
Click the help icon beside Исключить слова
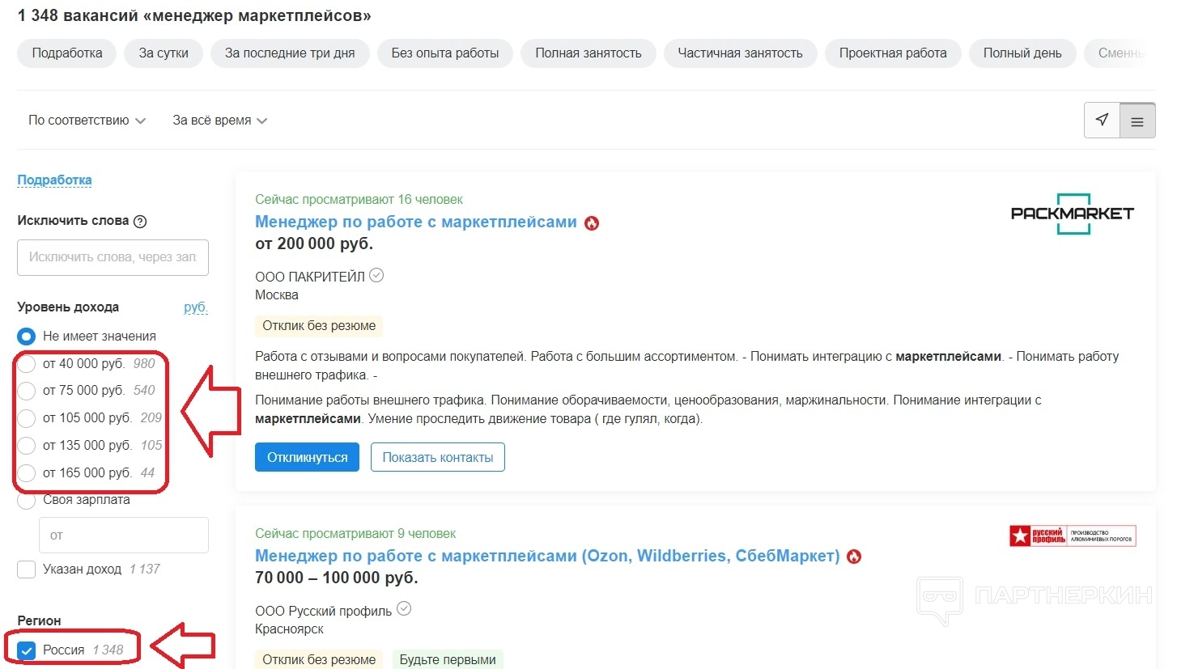(x=140, y=222)
